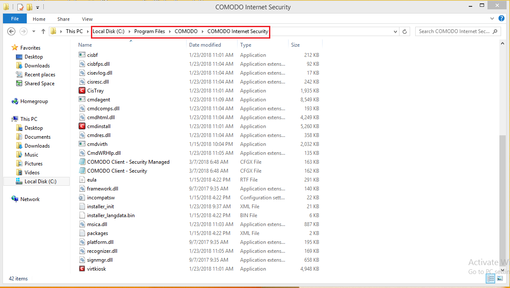The width and height of the screenshot is (510, 288).
Task: Click the Properties icon in the title bar
Action: click(x=20, y=7)
